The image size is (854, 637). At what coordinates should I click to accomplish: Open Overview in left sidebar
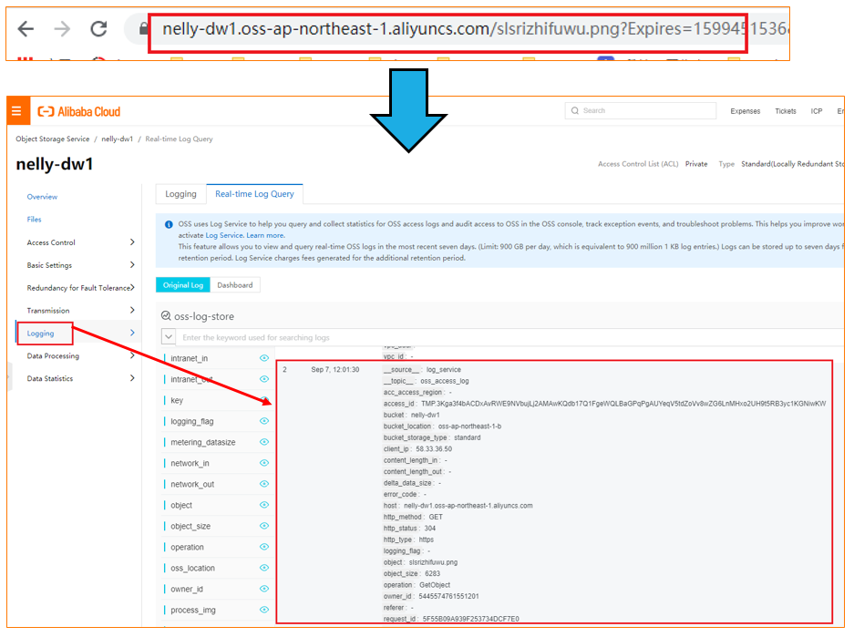click(42, 197)
